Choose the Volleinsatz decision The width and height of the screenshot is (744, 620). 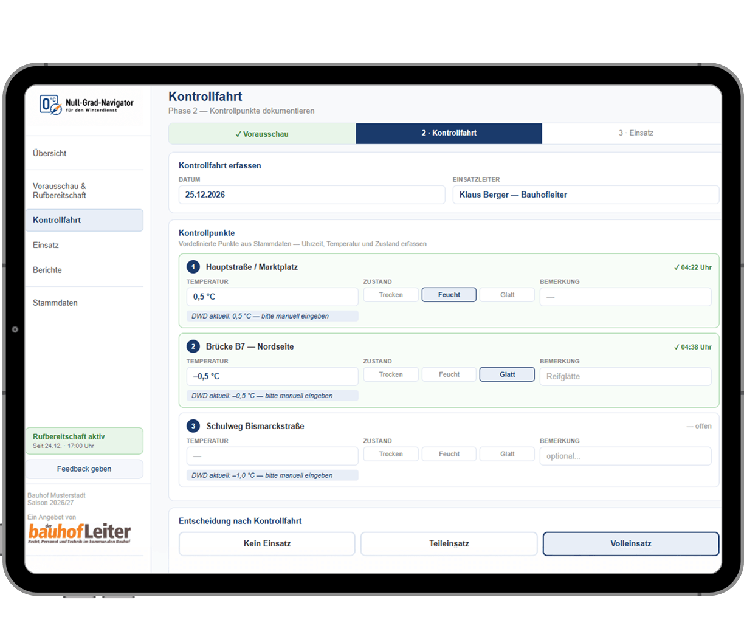click(631, 543)
